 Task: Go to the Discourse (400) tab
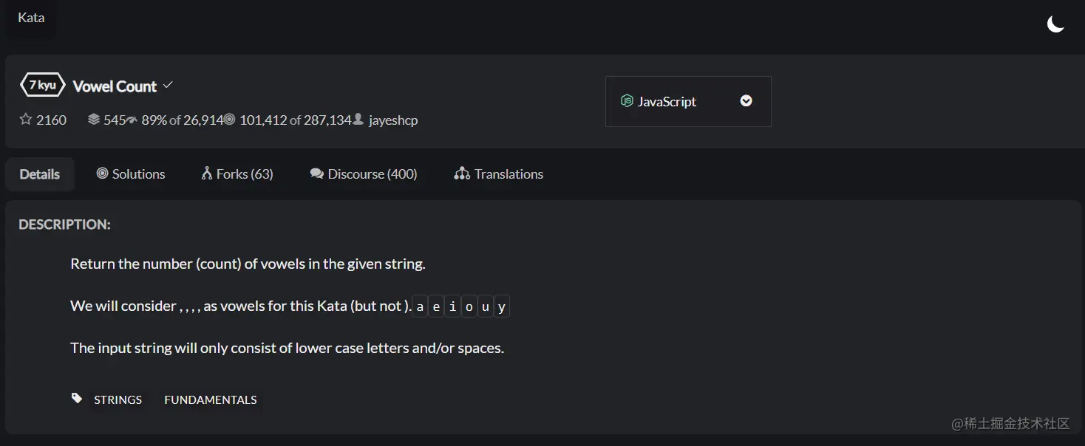tap(364, 174)
